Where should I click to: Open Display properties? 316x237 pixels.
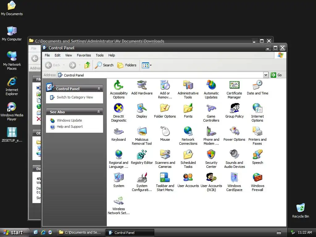pos(142,111)
